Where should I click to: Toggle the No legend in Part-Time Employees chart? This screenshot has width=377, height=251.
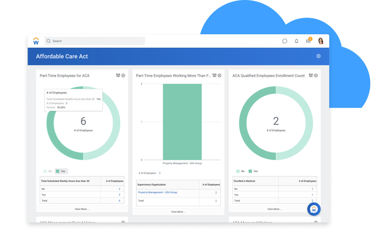48,171
